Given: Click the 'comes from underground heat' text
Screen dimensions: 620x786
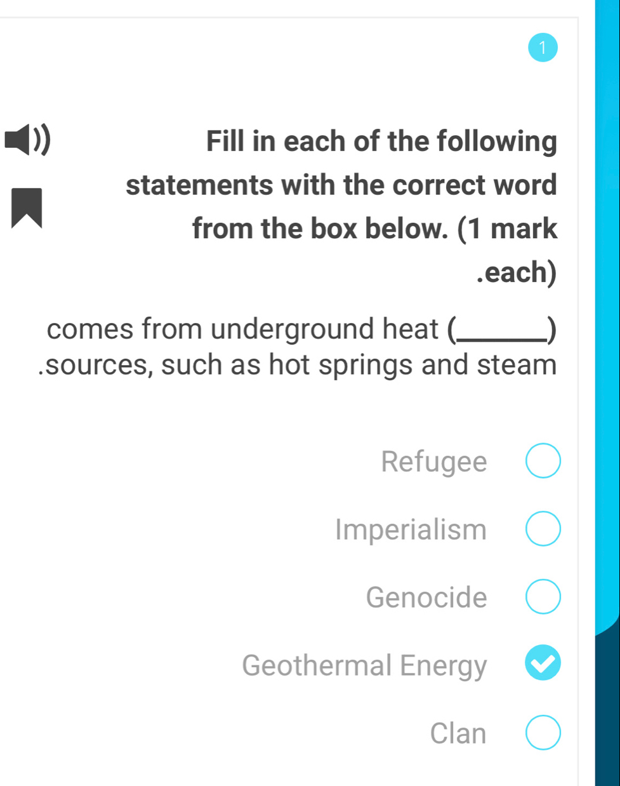Looking at the screenshot, I should (x=242, y=329).
